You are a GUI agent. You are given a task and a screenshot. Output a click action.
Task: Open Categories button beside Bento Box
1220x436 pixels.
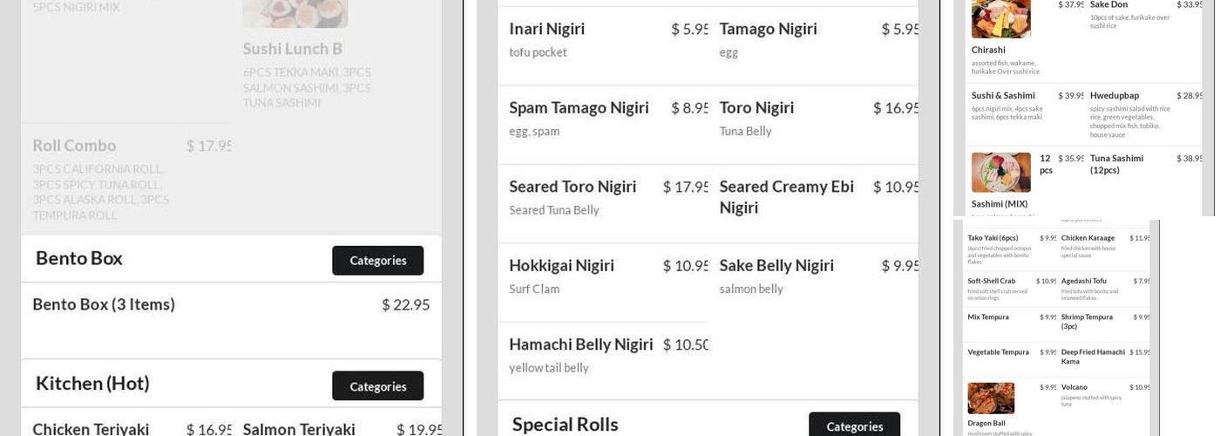tap(377, 260)
